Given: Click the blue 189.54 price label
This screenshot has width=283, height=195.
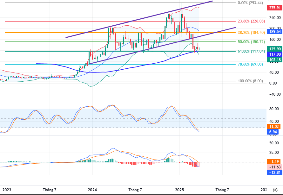Looking at the screenshot, I should pos(274,32).
